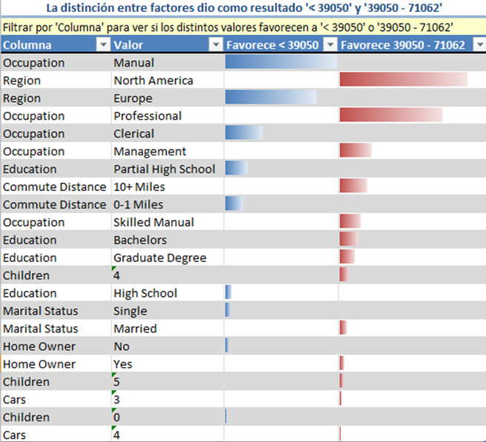Viewport: 486px width, 442px height.
Task: Click the 'Bachelors' education value cell
Action: tap(140, 241)
